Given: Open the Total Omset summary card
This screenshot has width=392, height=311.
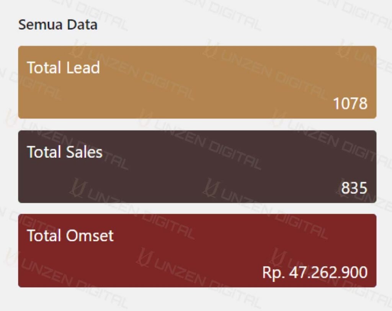Looking at the screenshot, I should [x=197, y=250].
